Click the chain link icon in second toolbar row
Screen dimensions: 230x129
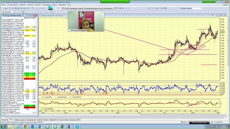[x=52, y=12]
